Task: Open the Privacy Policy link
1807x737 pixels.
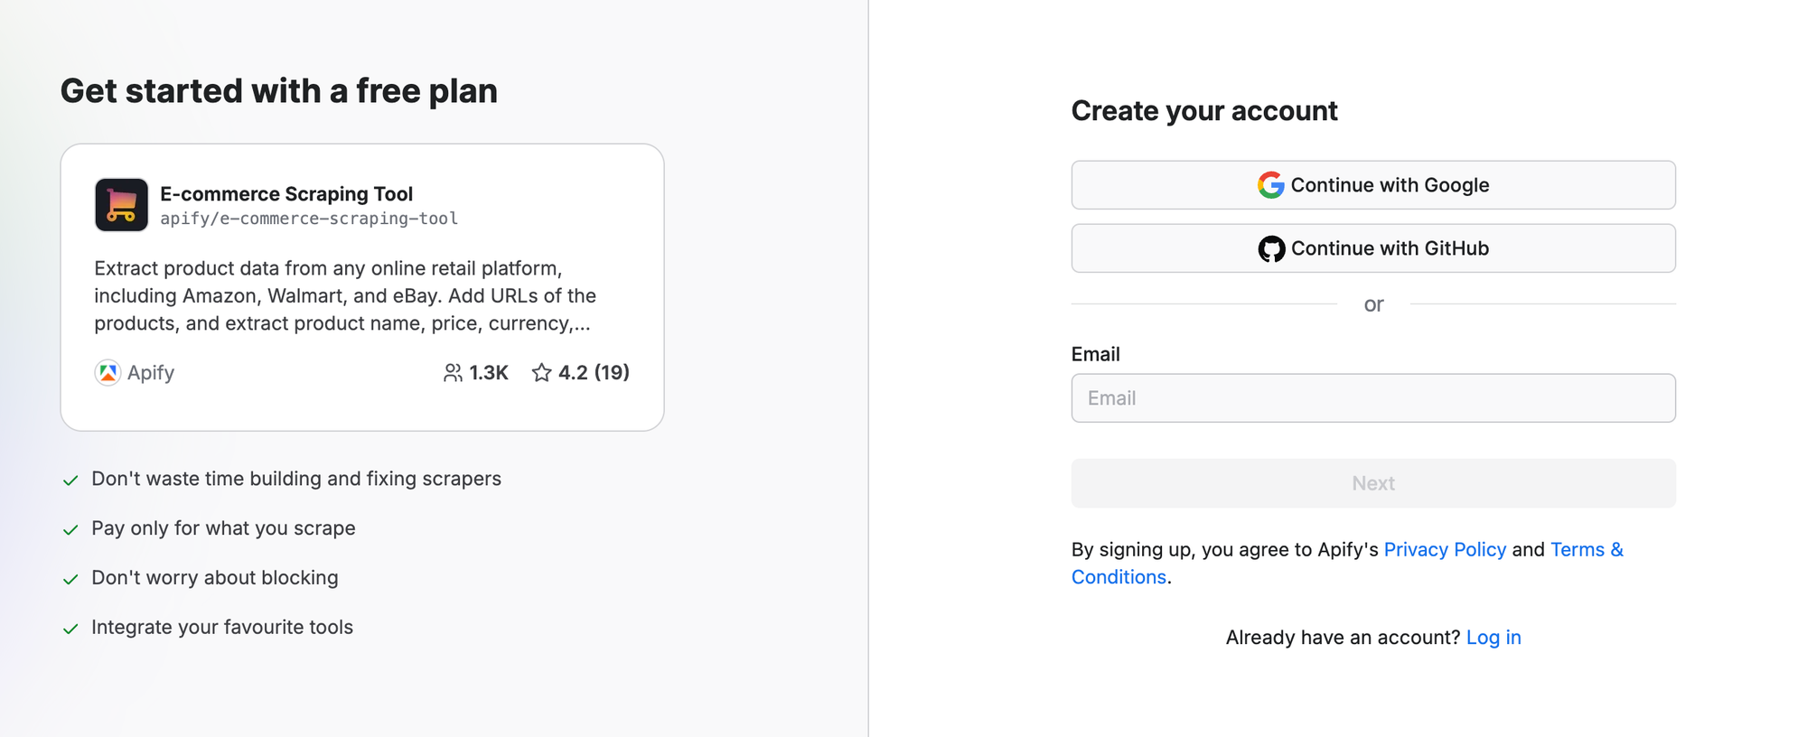Action: click(x=1445, y=549)
